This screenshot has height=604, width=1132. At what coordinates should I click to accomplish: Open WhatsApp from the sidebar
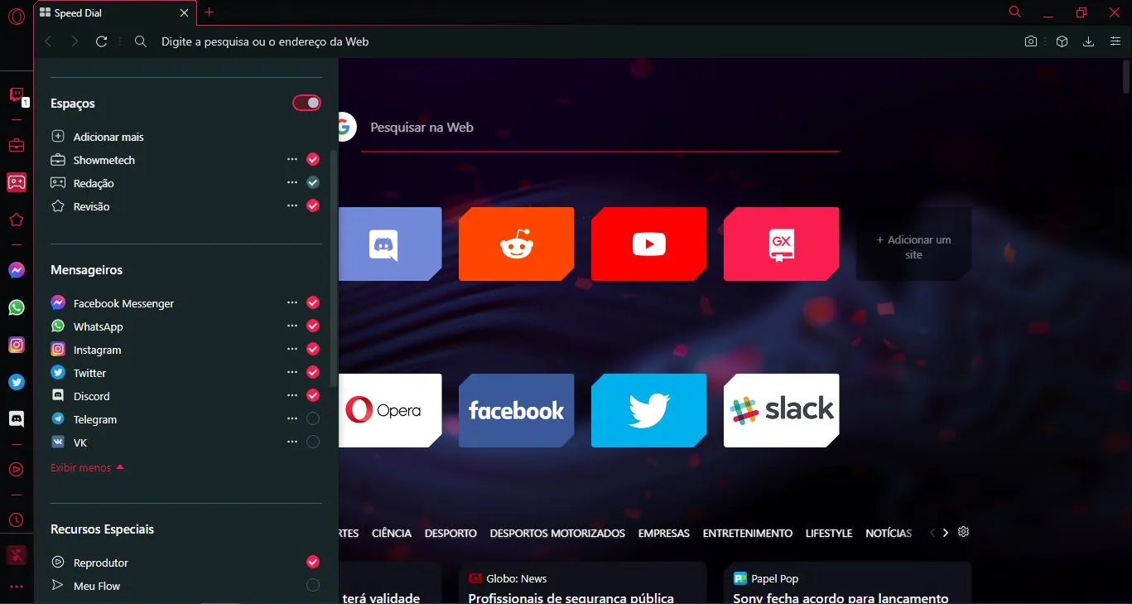click(x=17, y=307)
